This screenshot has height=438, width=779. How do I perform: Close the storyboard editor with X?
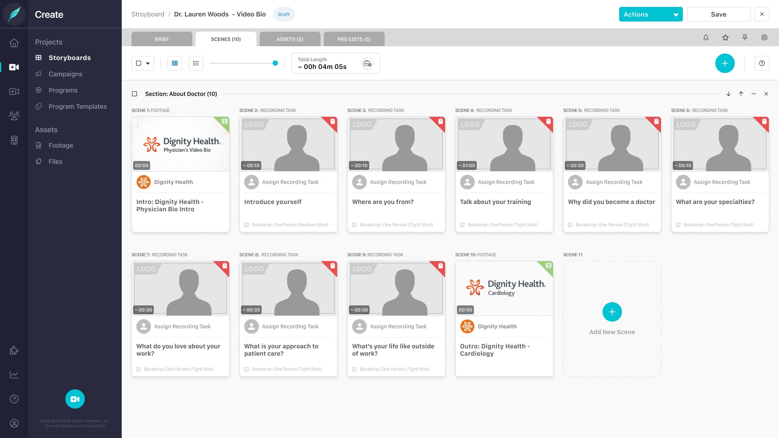click(762, 15)
